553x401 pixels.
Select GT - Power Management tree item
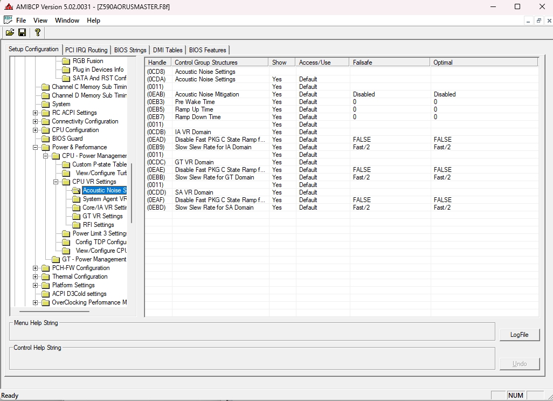click(94, 260)
